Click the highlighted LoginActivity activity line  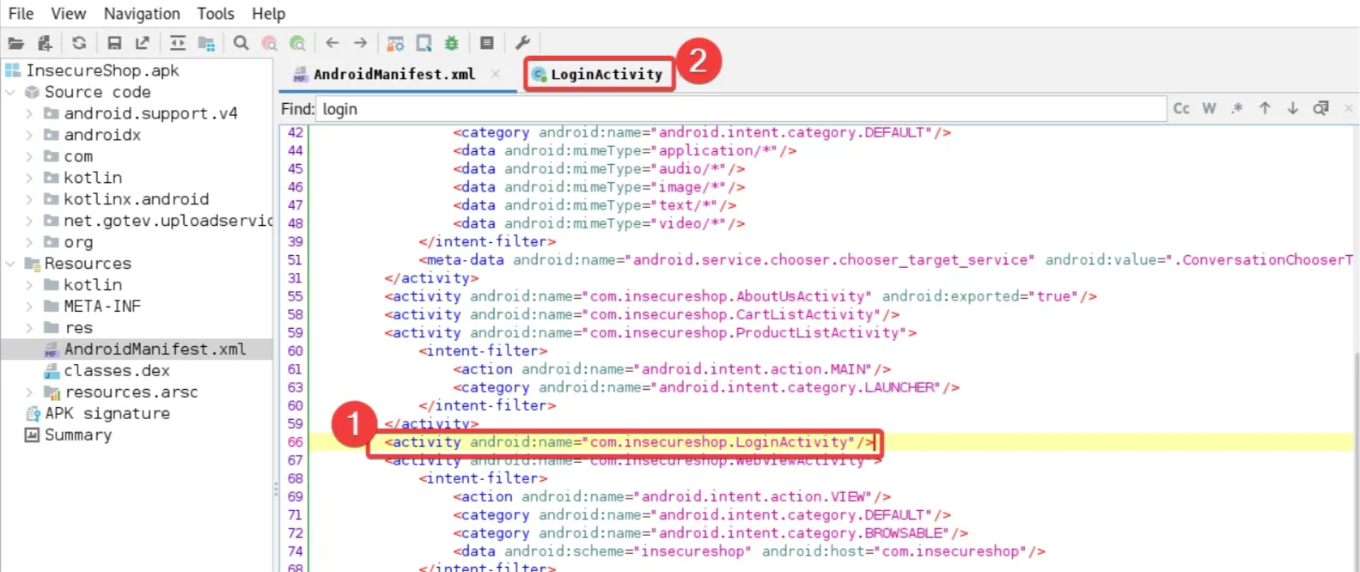(x=629, y=442)
